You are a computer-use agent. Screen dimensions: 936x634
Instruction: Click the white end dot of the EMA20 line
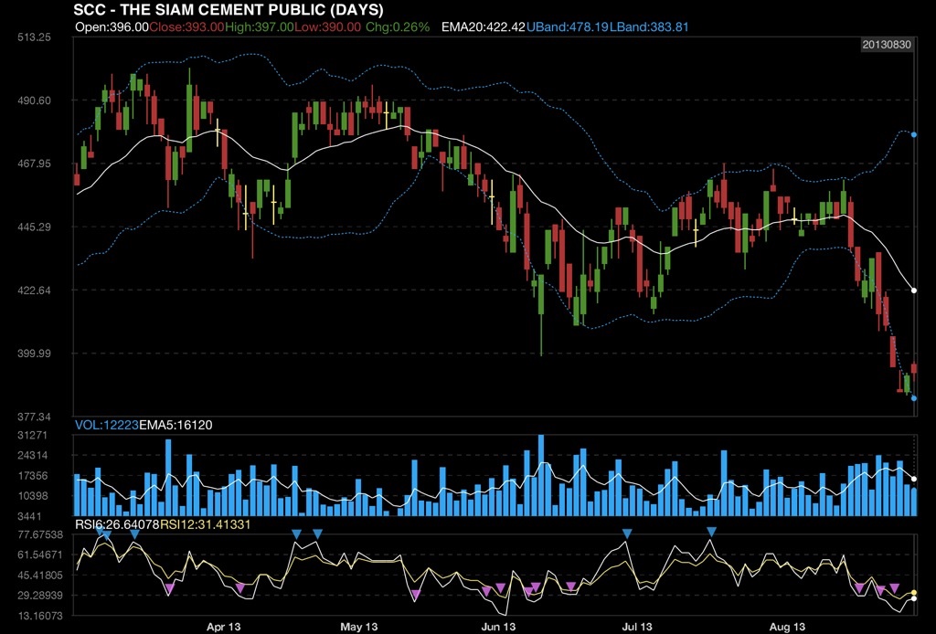click(913, 291)
